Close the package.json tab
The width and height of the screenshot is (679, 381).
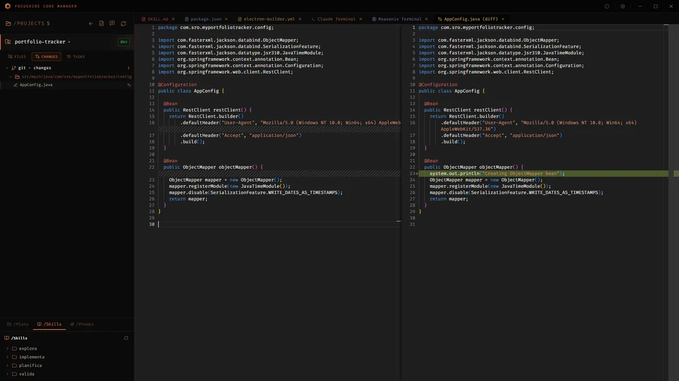[x=226, y=19]
